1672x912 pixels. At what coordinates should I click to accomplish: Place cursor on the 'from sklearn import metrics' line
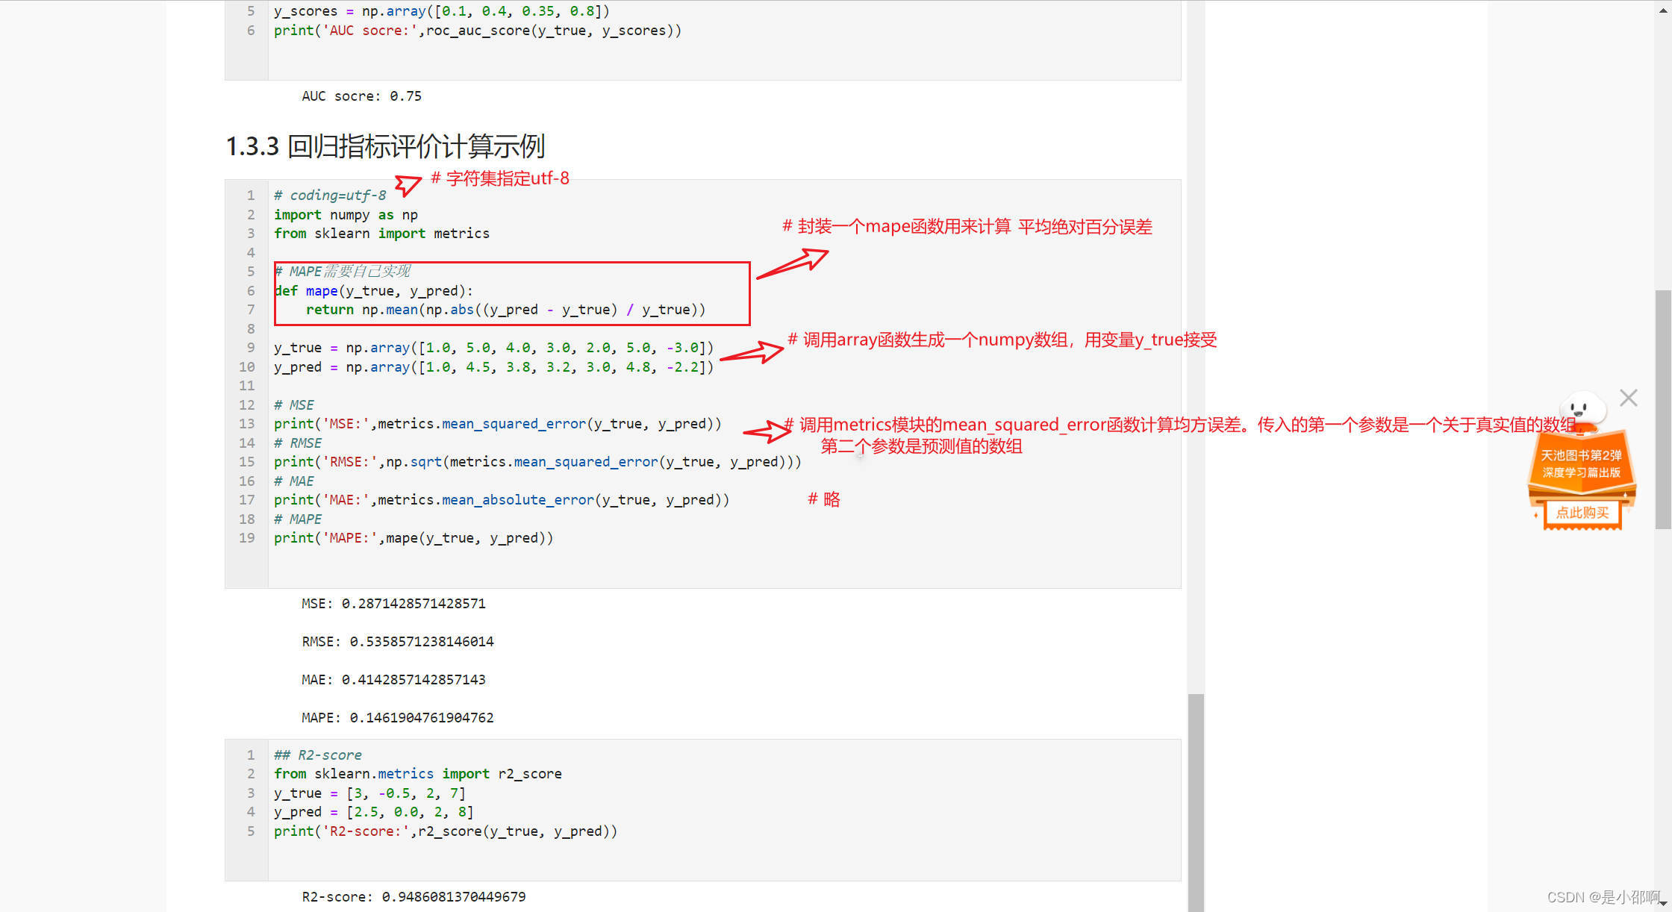point(381,234)
